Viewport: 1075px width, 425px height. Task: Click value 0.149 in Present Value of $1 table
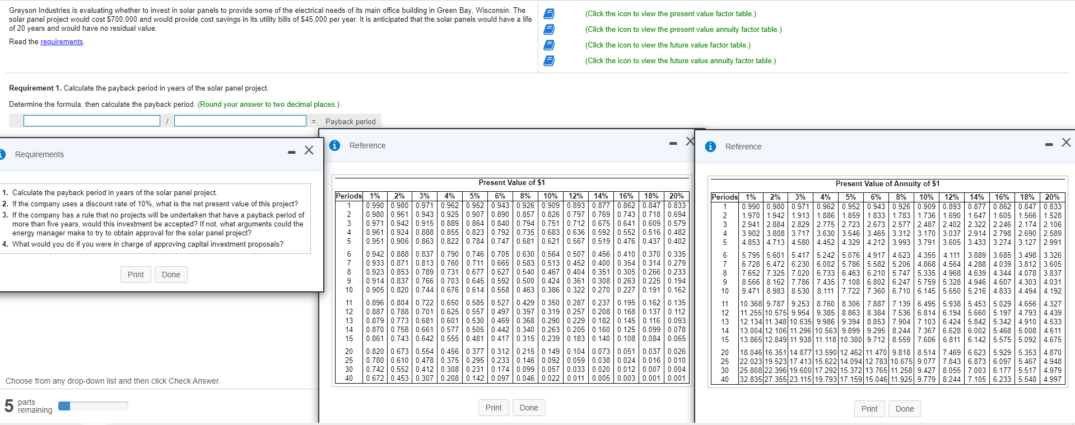point(551,351)
